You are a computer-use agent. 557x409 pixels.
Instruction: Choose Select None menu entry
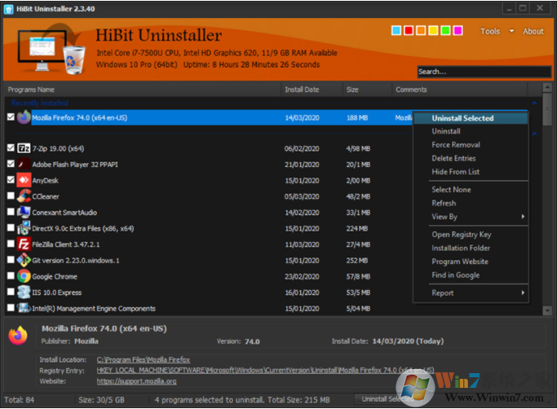coord(471,190)
